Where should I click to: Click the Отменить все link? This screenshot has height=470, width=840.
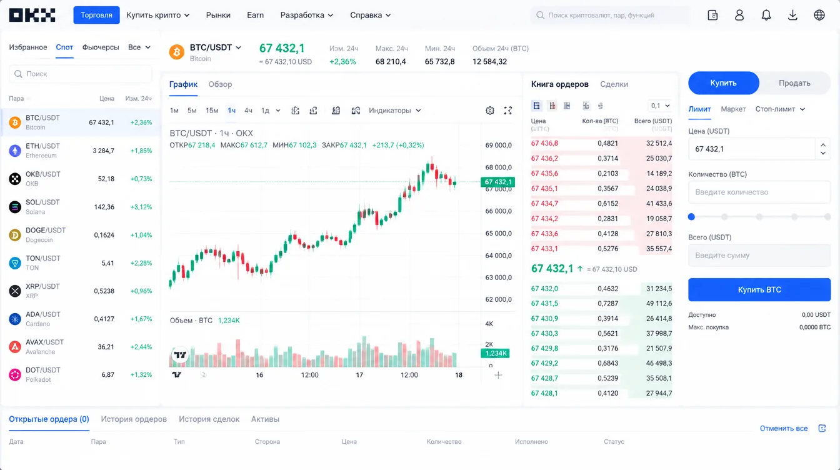[x=784, y=428]
